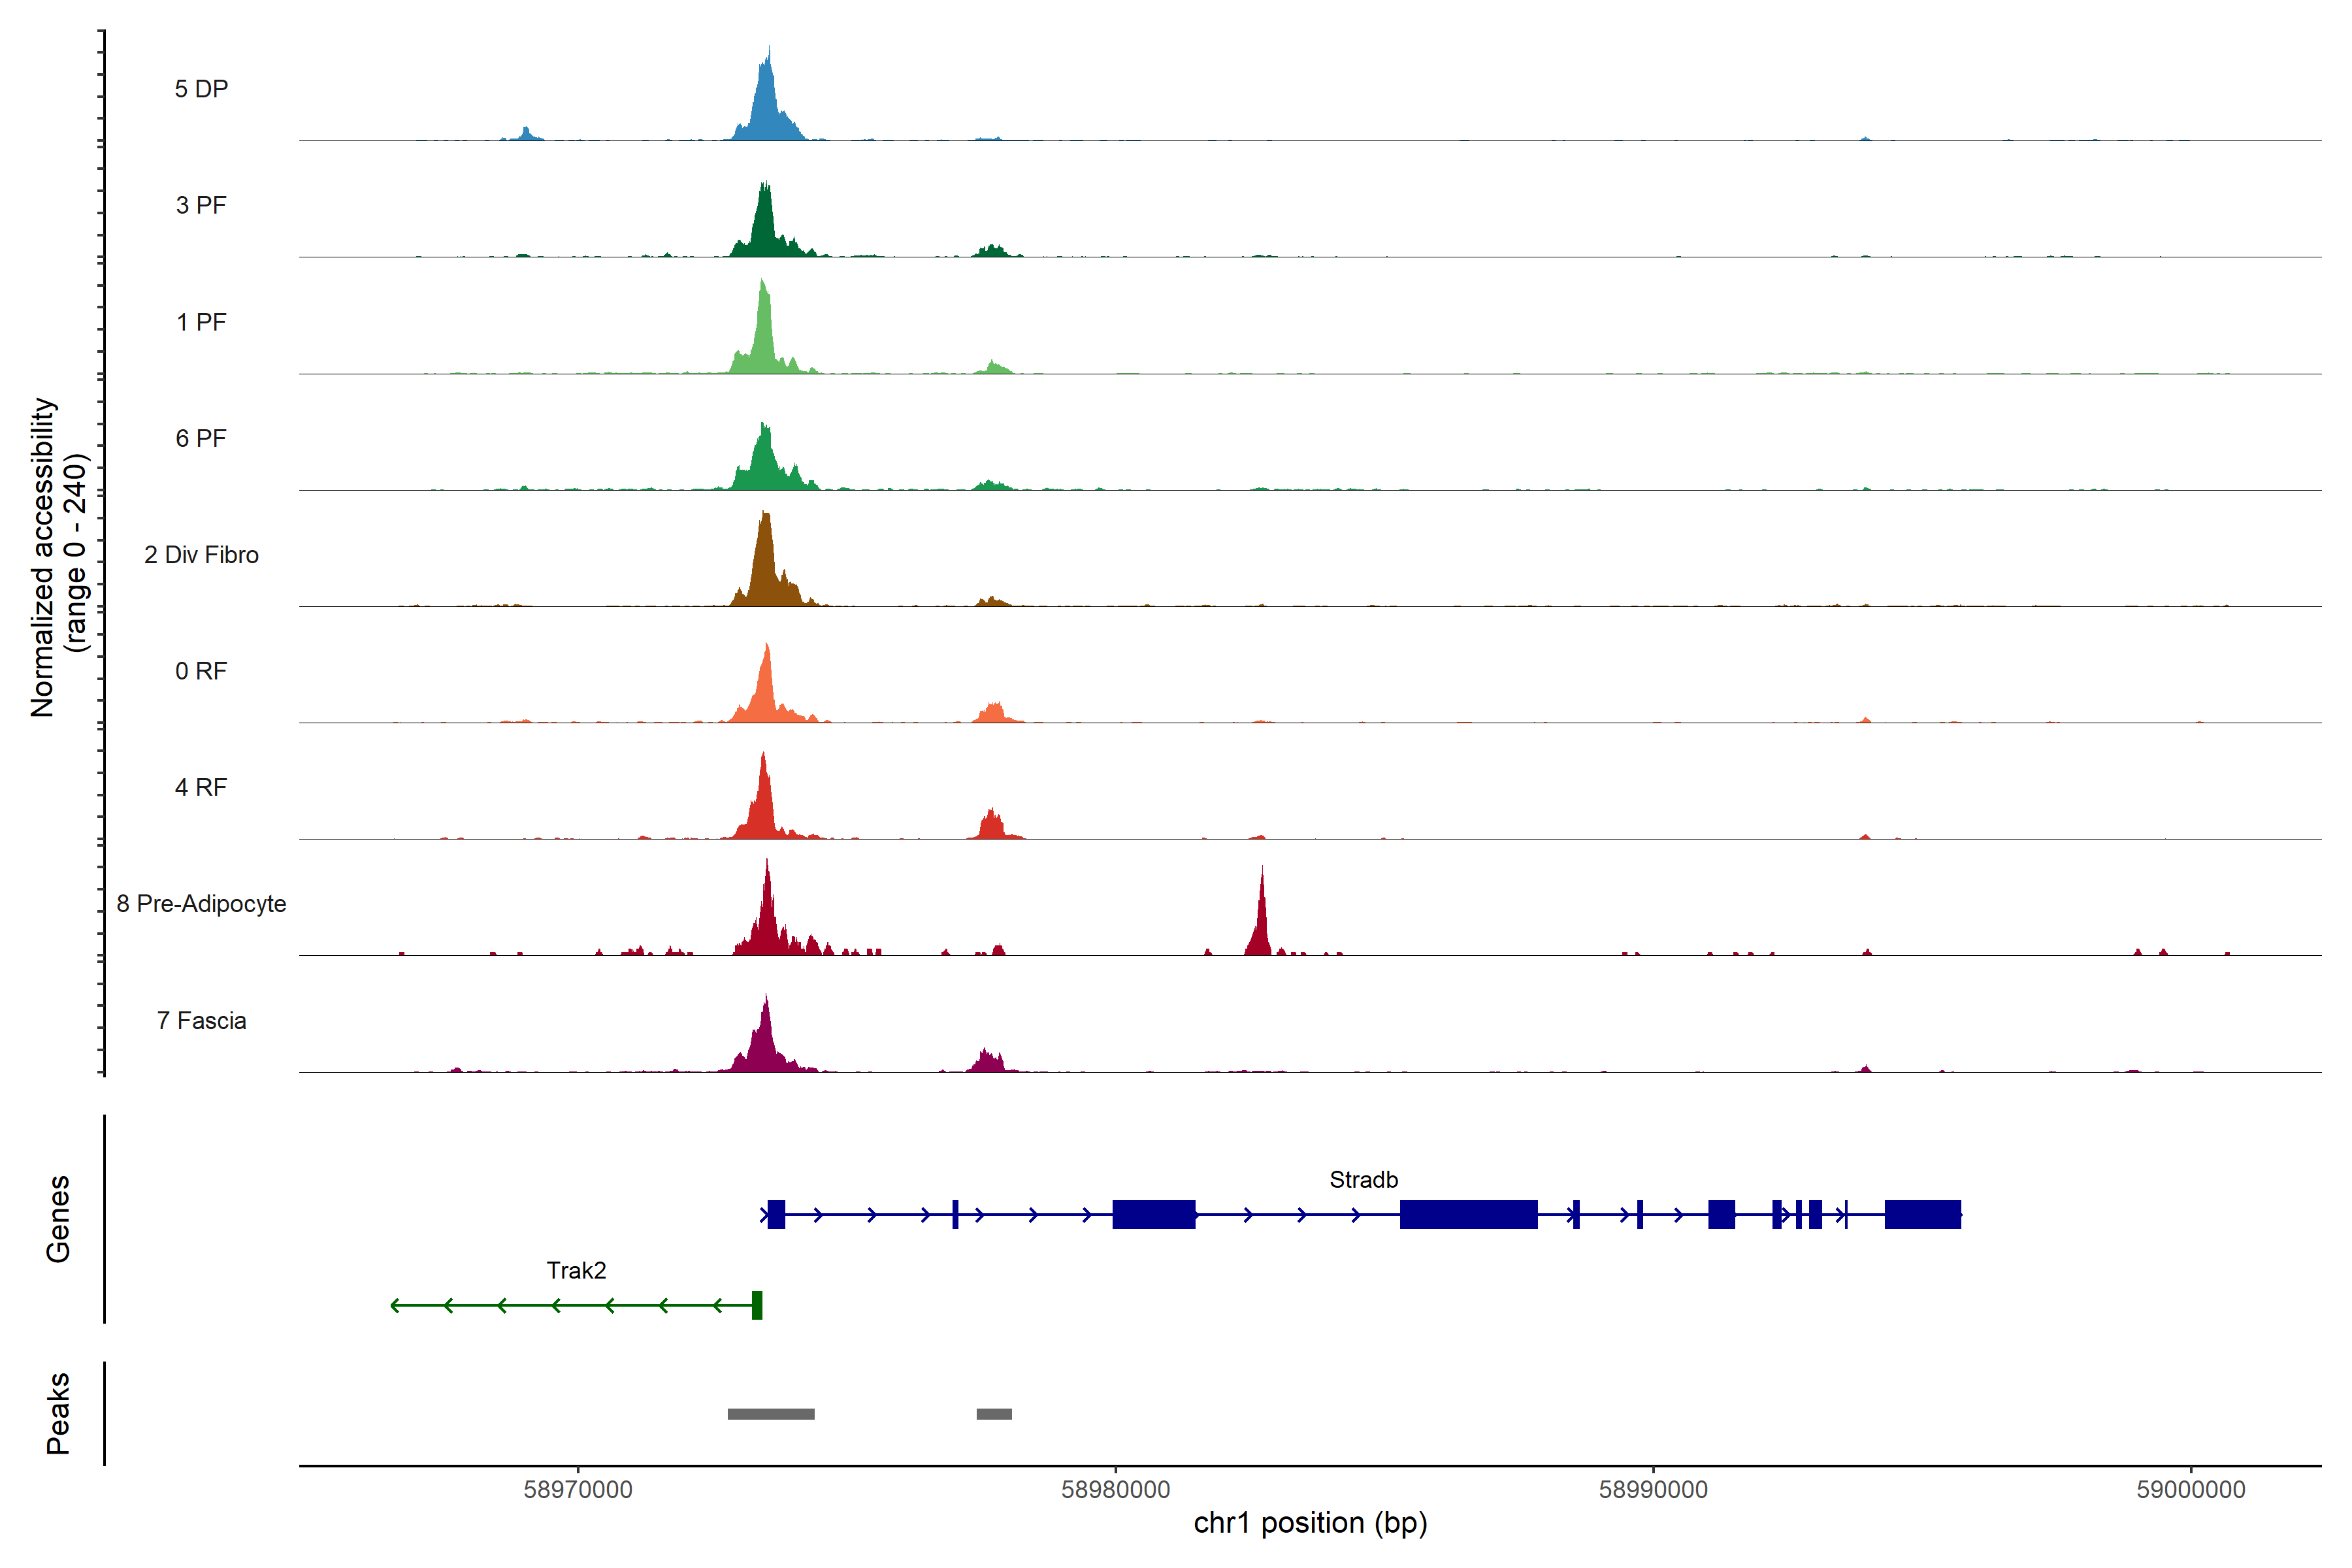This screenshot has width=2352, height=1568.
Task: Click the 8 Pre-Adipocyte track label
Action: [x=201, y=904]
